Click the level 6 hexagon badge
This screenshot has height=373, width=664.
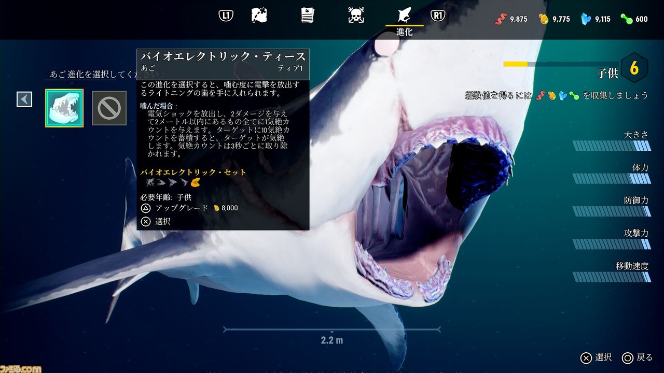(x=634, y=68)
